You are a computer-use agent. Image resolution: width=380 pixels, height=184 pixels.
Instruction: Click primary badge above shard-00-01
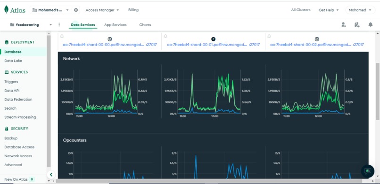213,39
